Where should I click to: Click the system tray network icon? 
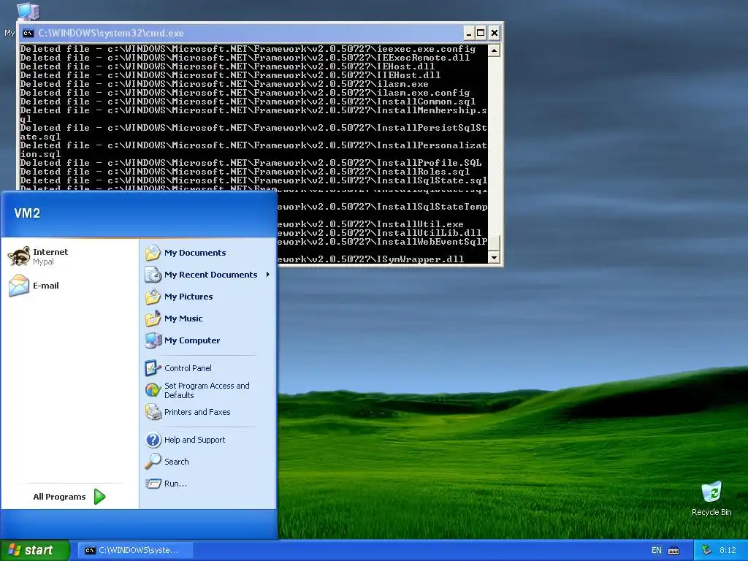(706, 550)
